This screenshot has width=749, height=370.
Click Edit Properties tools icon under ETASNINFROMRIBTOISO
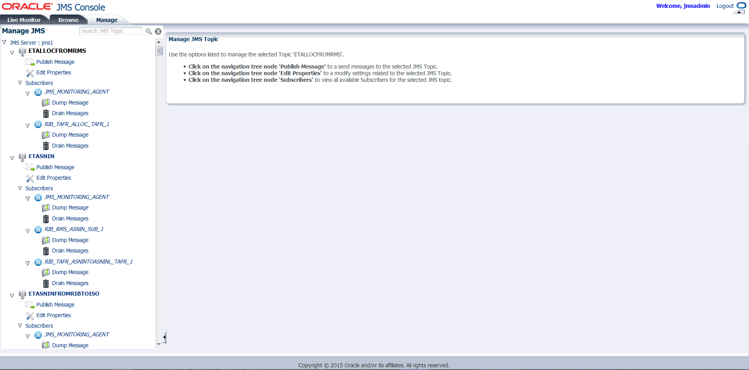tap(30, 316)
